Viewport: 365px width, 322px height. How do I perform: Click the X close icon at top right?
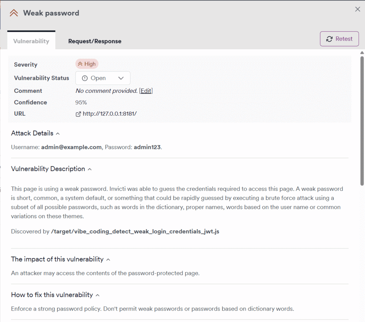click(358, 9)
